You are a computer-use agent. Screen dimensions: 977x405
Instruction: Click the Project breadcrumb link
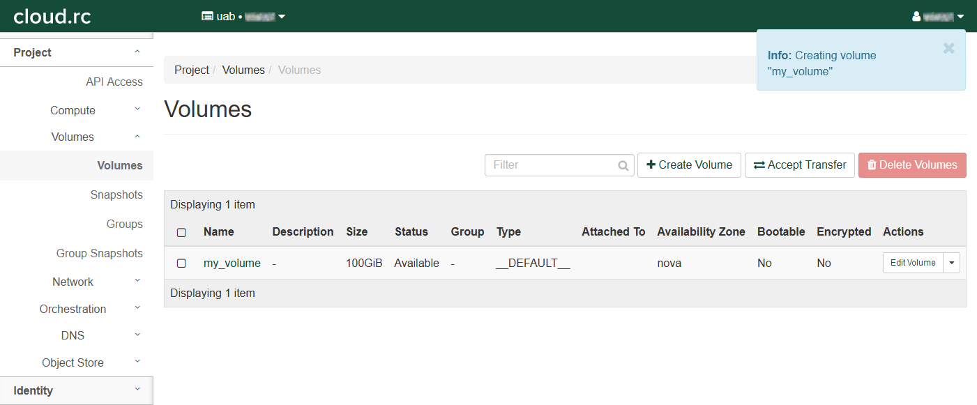192,70
